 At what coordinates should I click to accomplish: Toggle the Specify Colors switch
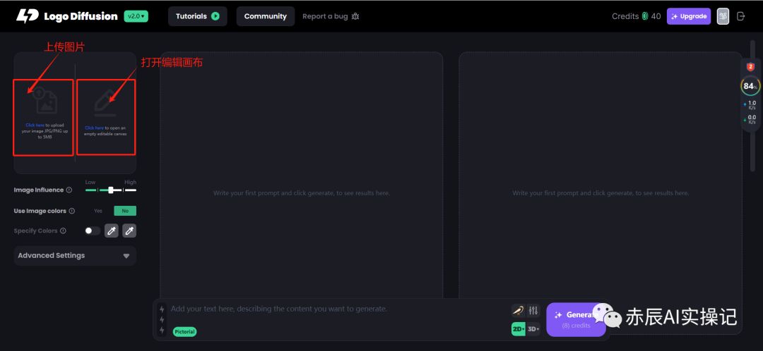tap(93, 230)
